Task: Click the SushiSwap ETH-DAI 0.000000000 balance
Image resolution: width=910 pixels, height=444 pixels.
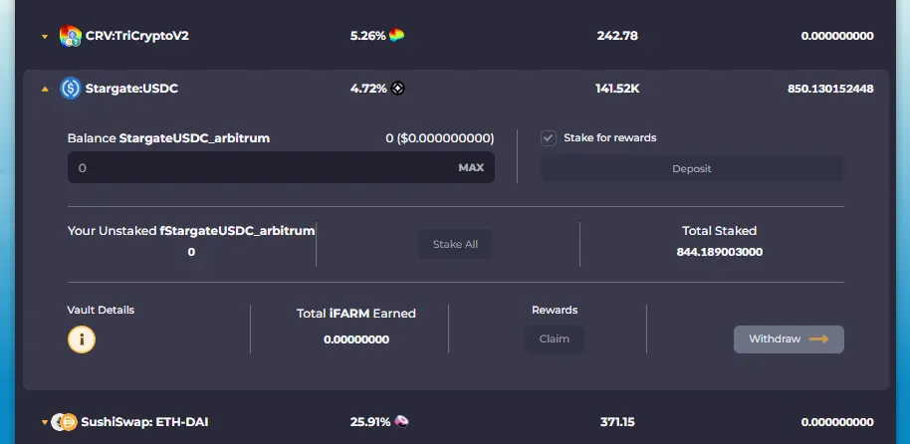Action: click(837, 422)
